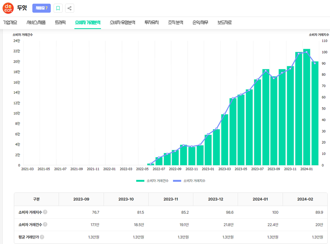Viewport: 330px width, 244px height.
Task: Toggle 소비자 거래지수 purple legend series
Action: click(189, 181)
